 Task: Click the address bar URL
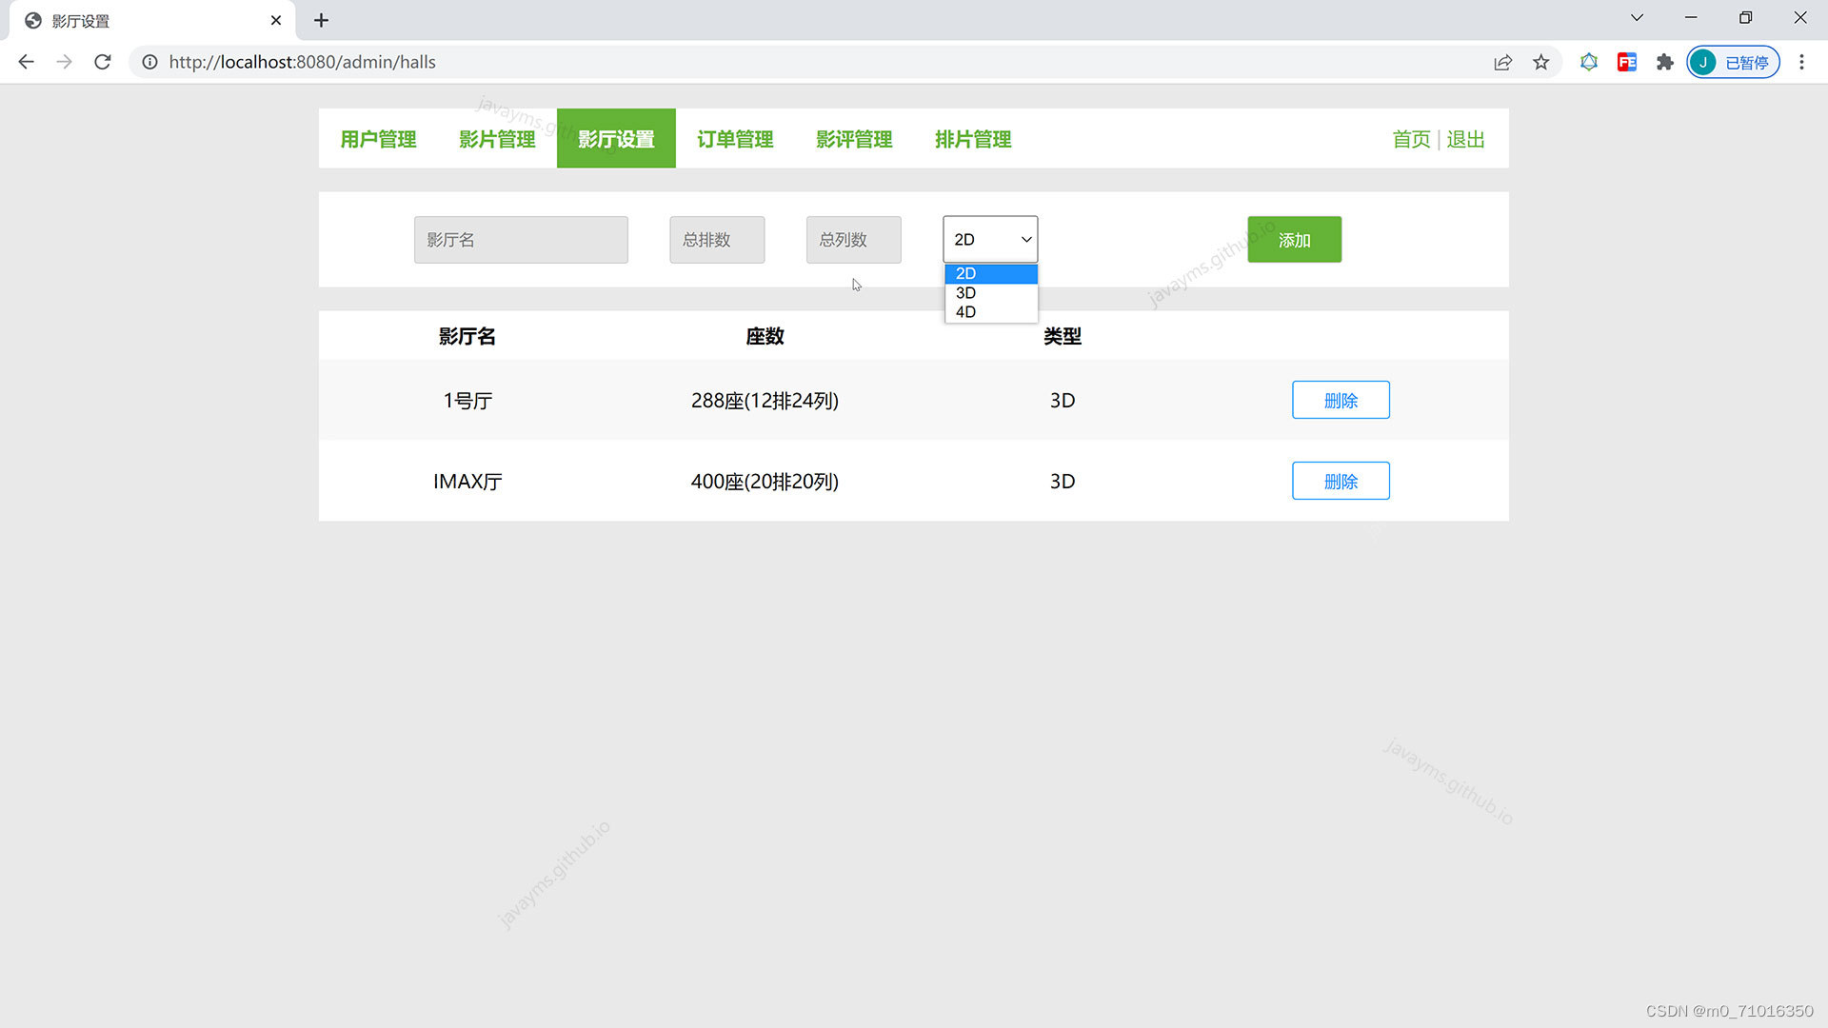point(303,62)
